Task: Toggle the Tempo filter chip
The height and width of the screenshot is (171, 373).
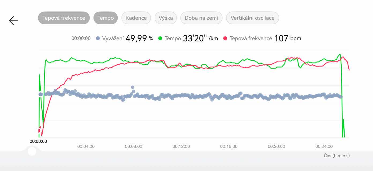Action: [x=106, y=18]
